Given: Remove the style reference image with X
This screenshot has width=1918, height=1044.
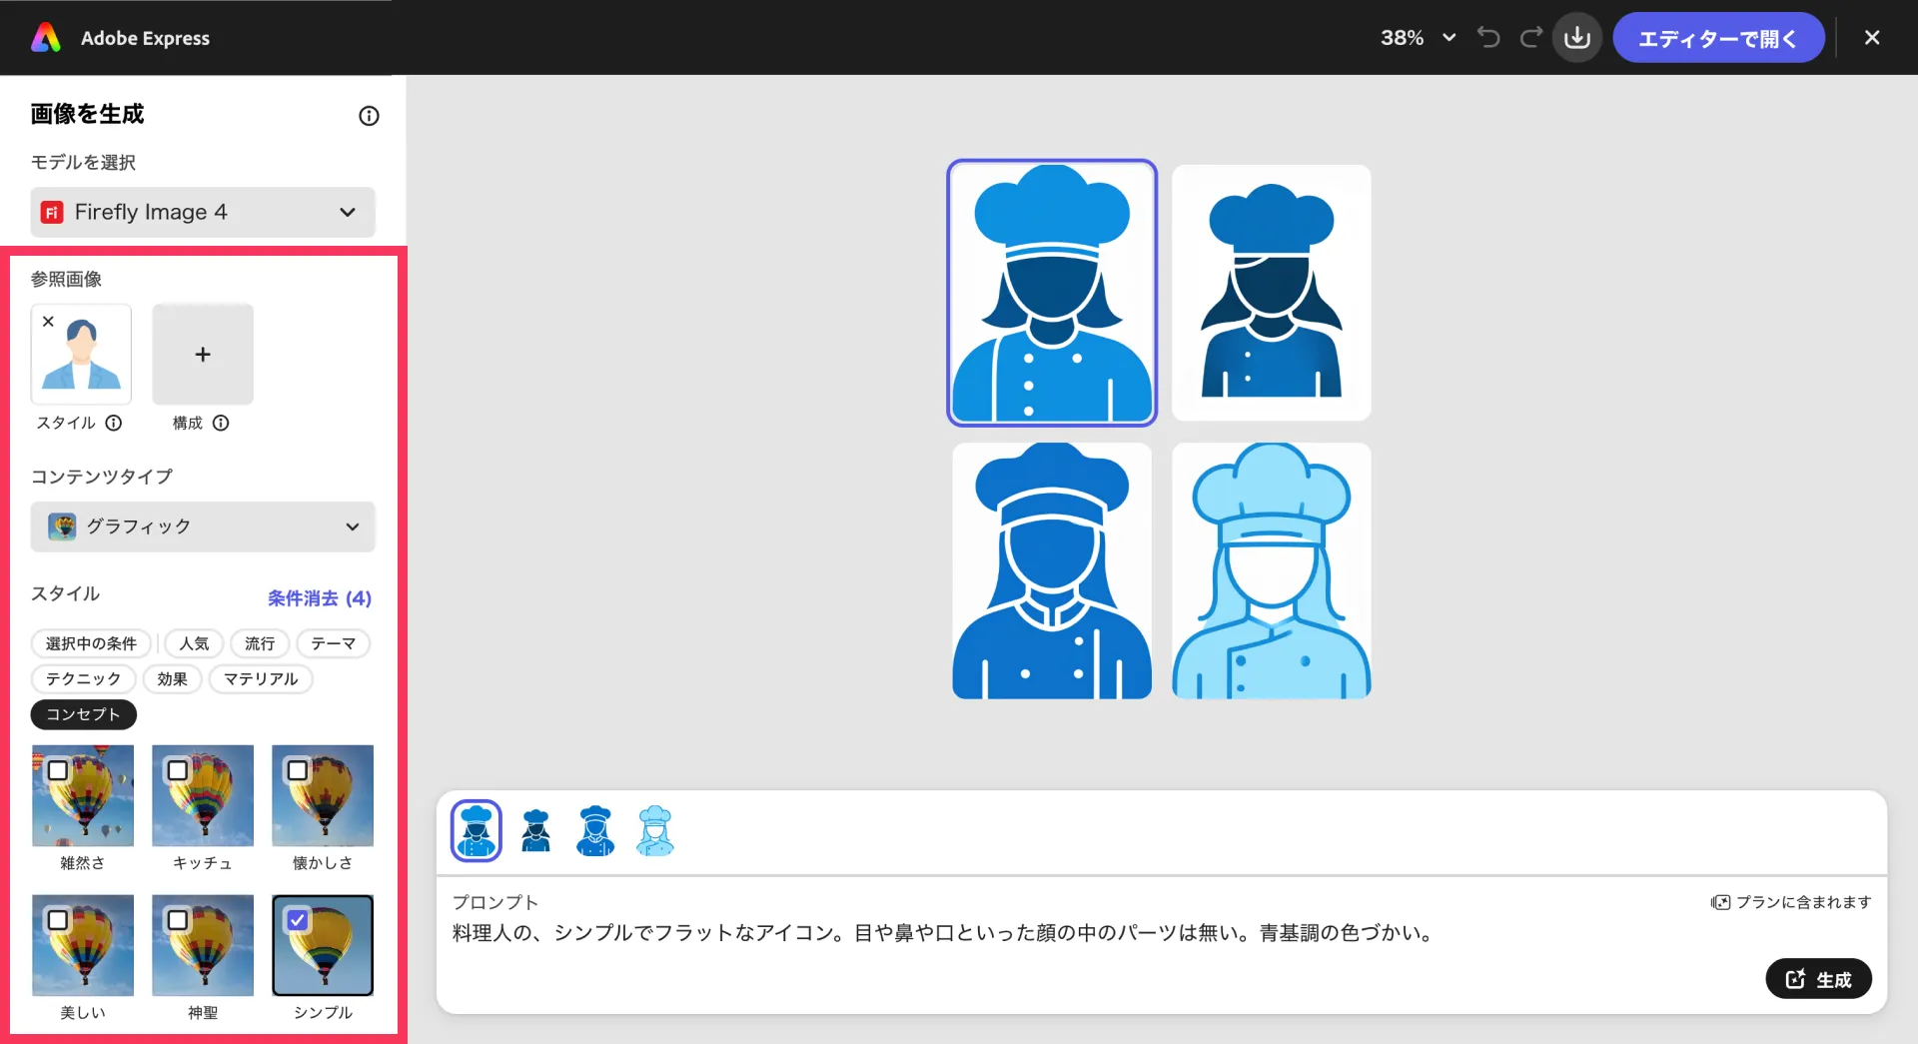Looking at the screenshot, I should click(48, 322).
